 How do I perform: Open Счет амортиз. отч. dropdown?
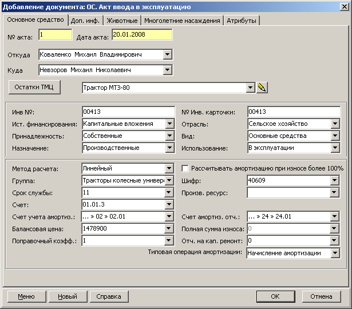coord(334,216)
